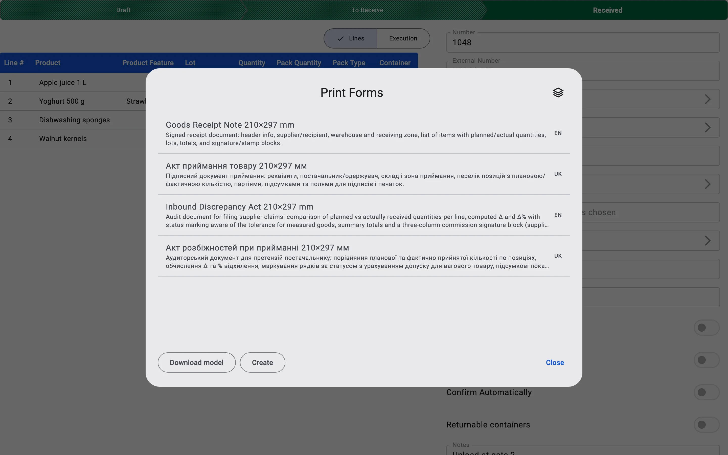
Task: Click the Quantity column header
Action: point(252,63)
